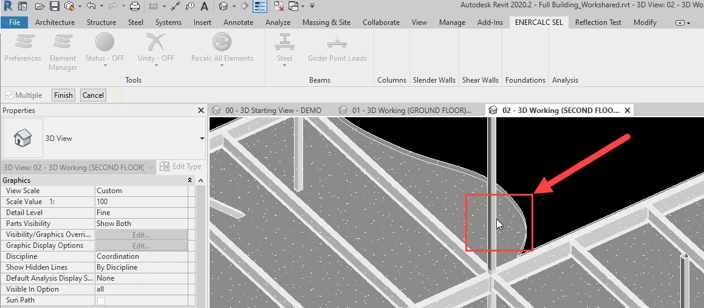
Task: Click the Cancel button
Action: point(93,95)
